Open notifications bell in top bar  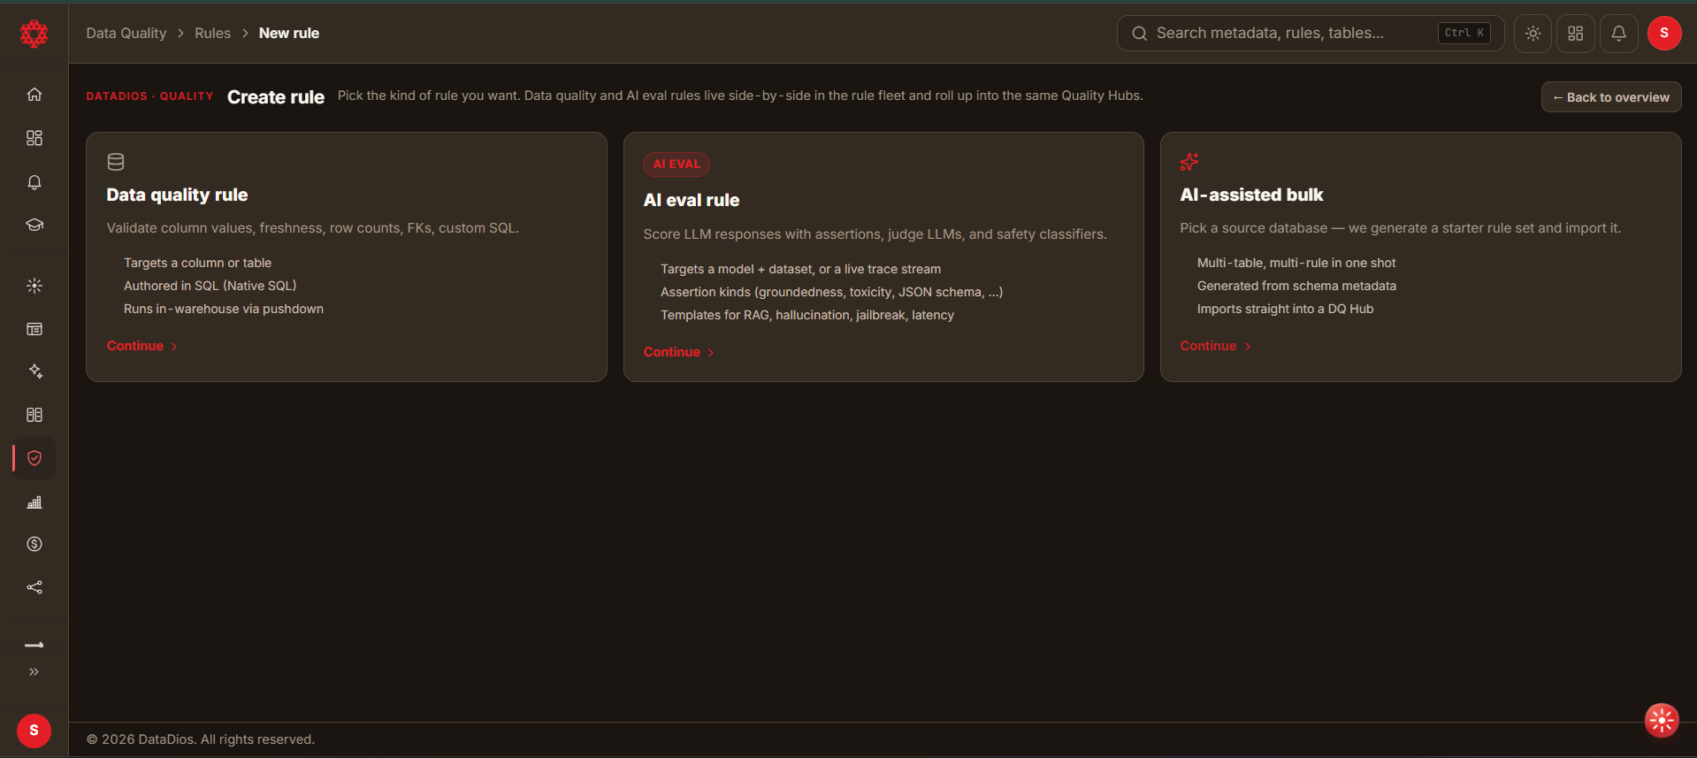point(1618,34)
